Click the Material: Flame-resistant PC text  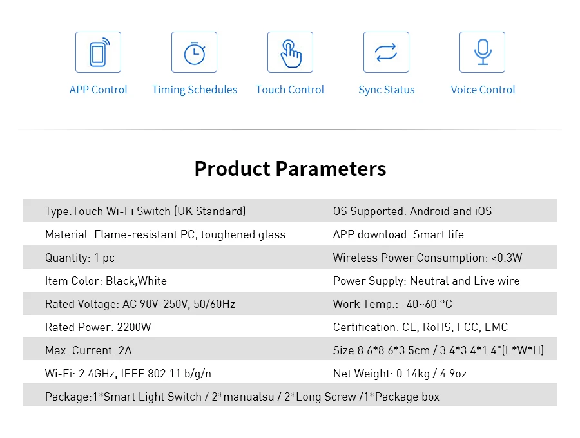click(166, 234)
